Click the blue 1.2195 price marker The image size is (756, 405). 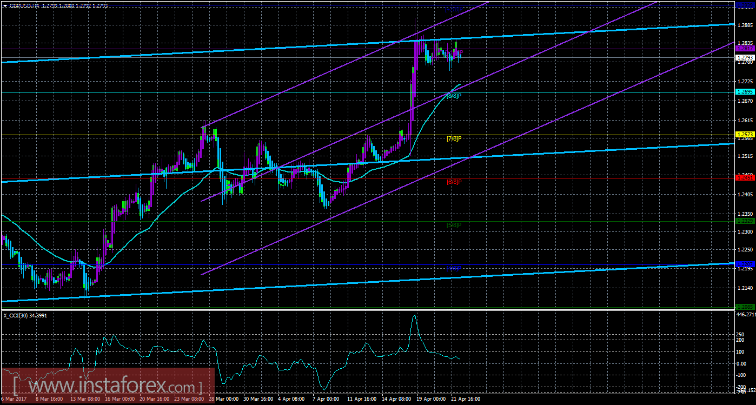point(746,265)
